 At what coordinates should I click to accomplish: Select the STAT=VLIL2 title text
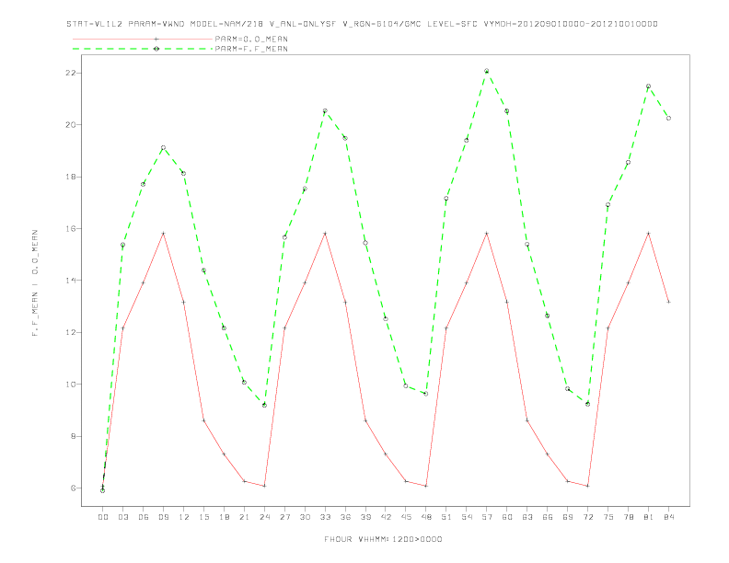point(95,24)
